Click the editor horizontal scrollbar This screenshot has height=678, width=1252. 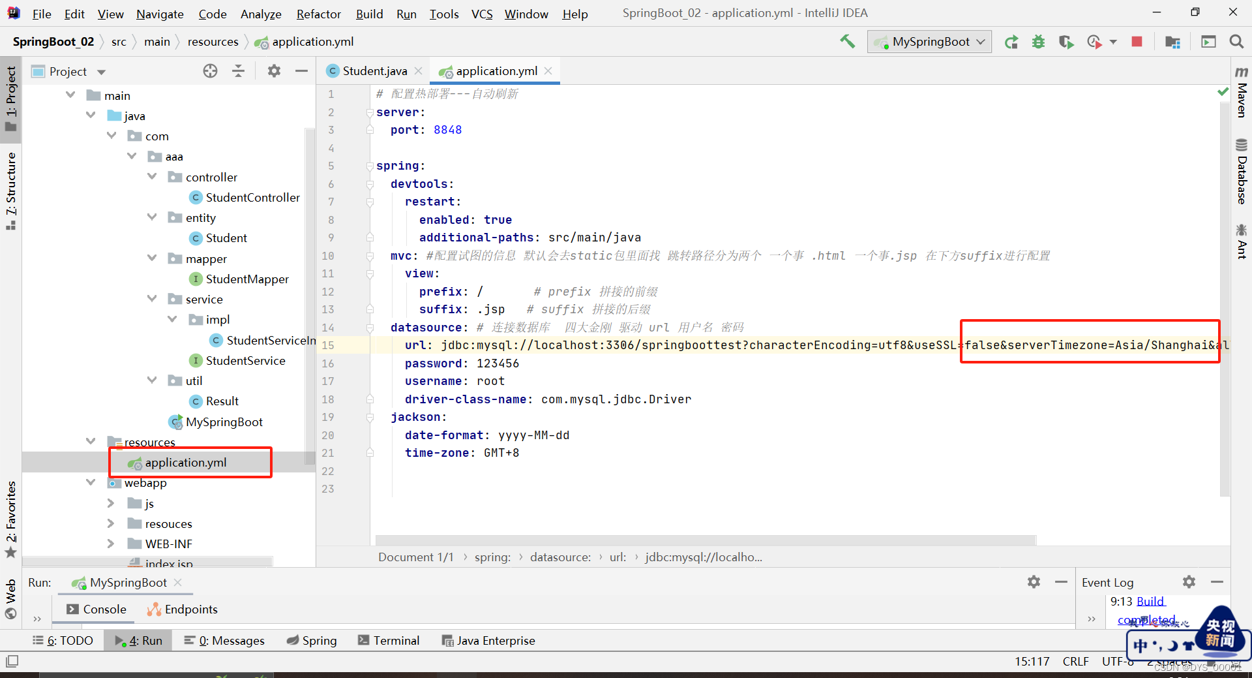click(x=706, y=540)
